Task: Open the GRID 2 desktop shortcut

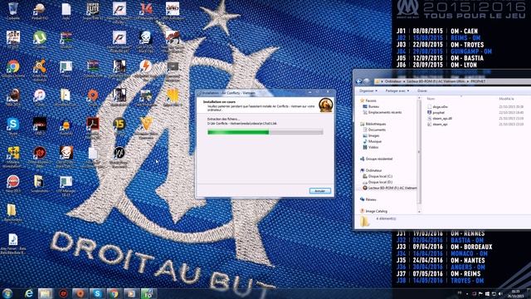Action: 39,126
